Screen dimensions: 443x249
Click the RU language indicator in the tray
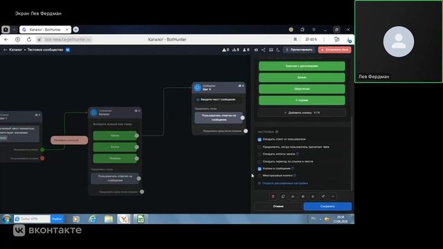click(x=314, y=219)
